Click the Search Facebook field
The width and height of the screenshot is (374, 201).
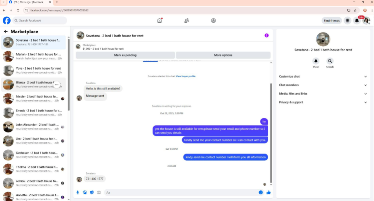40,20
